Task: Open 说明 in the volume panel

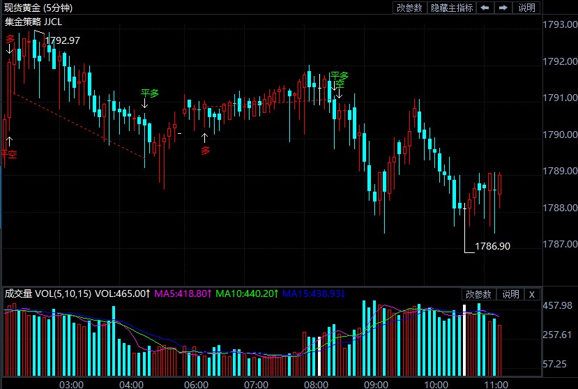Action: 510,294
